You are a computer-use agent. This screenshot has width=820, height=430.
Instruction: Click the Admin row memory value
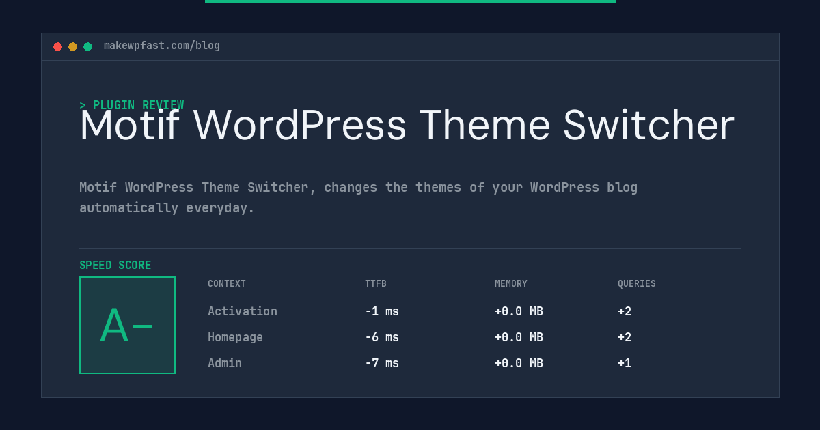pos(519,363)
